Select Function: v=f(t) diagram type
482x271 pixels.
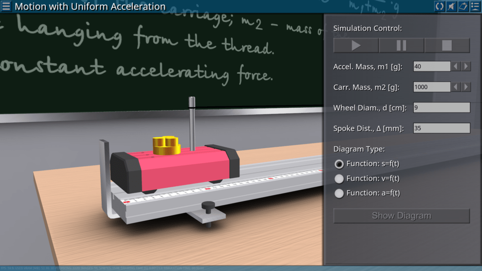pos(339,178)
